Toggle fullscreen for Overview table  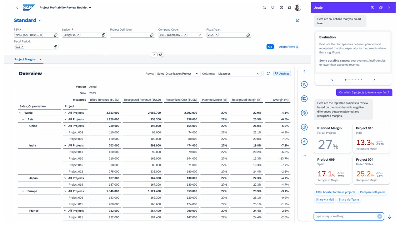268,74
